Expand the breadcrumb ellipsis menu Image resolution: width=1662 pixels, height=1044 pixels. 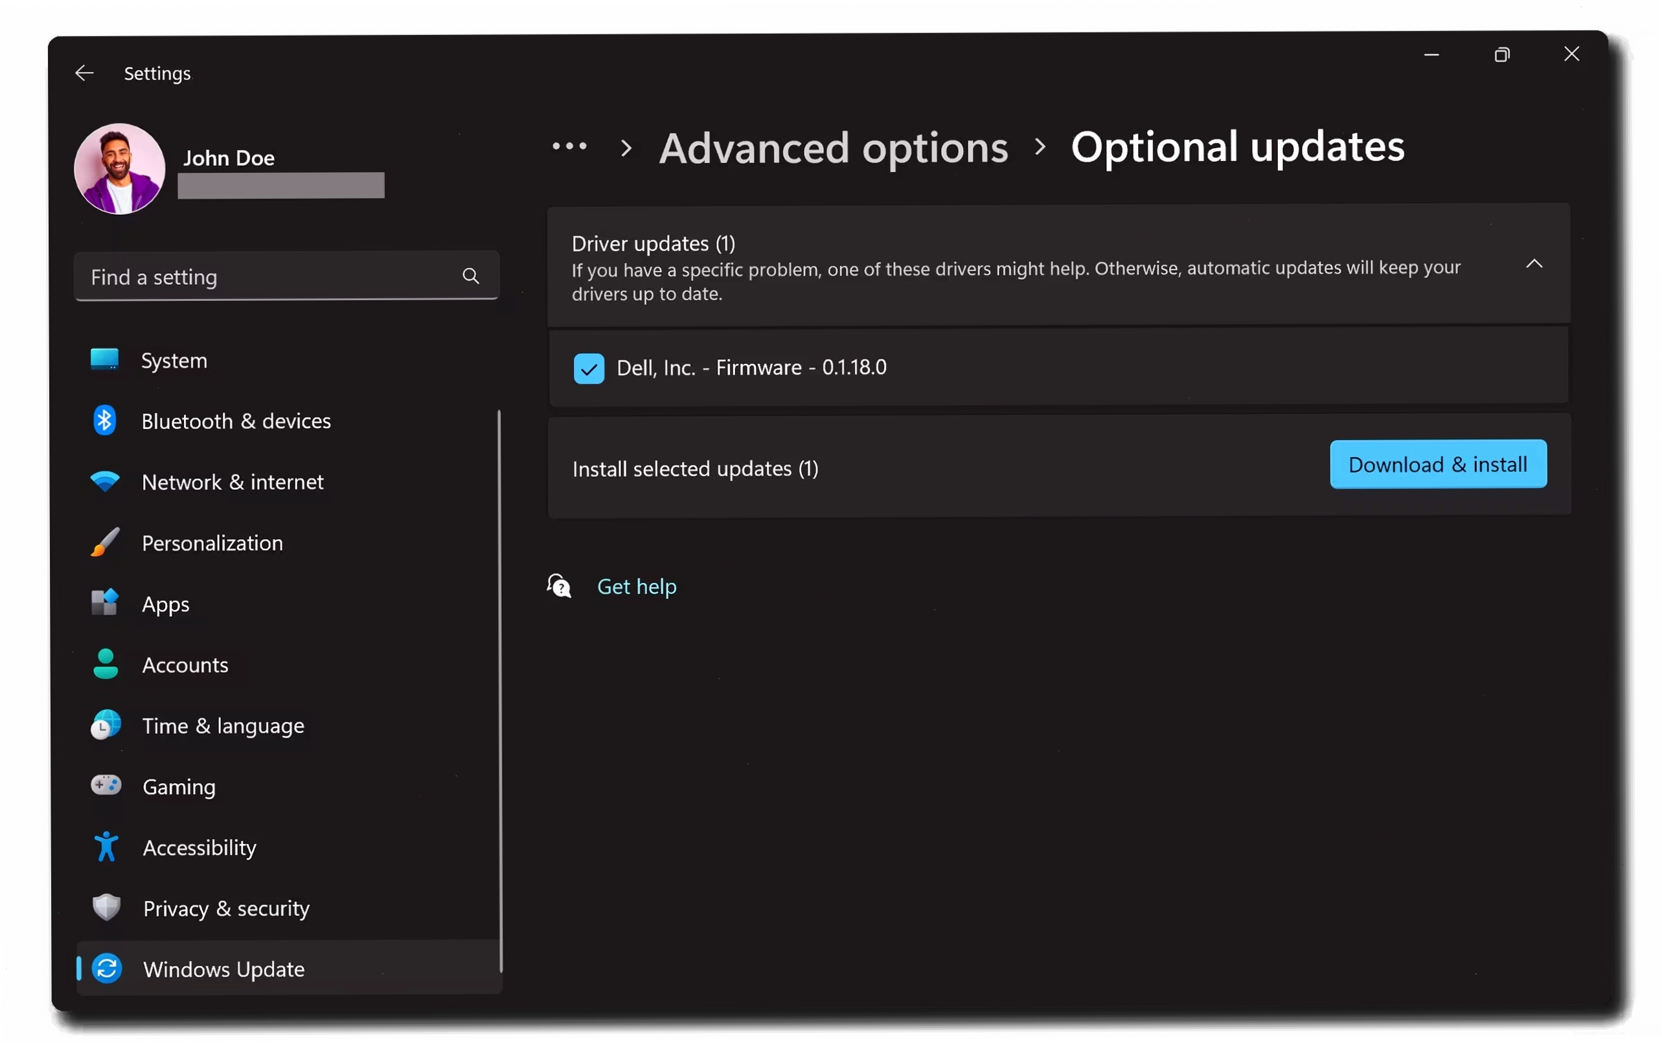(x=569, y=146)
